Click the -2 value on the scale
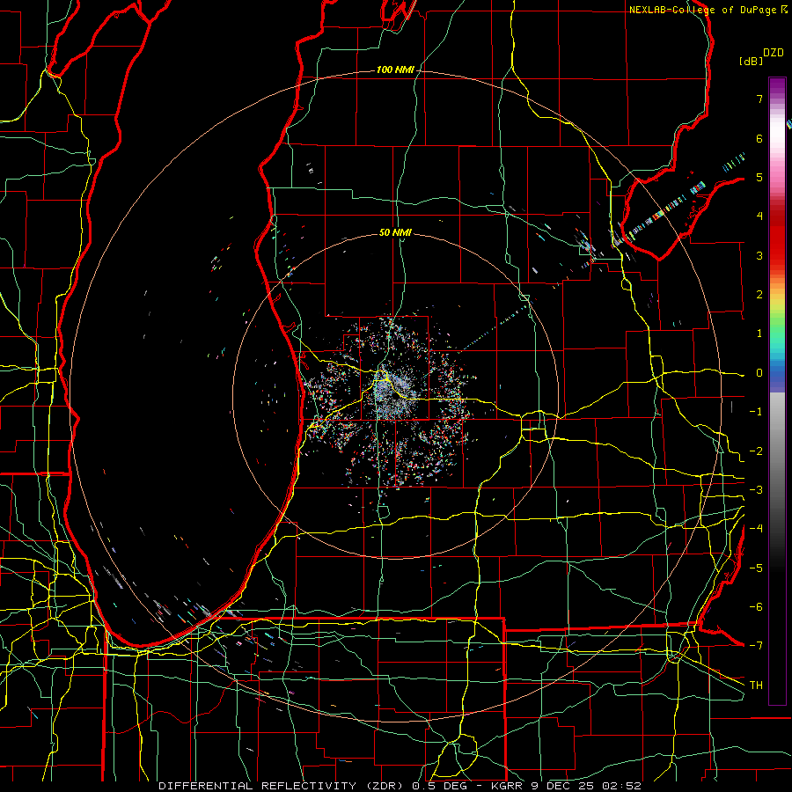The image size is (792, 792). tap(756, 451)
